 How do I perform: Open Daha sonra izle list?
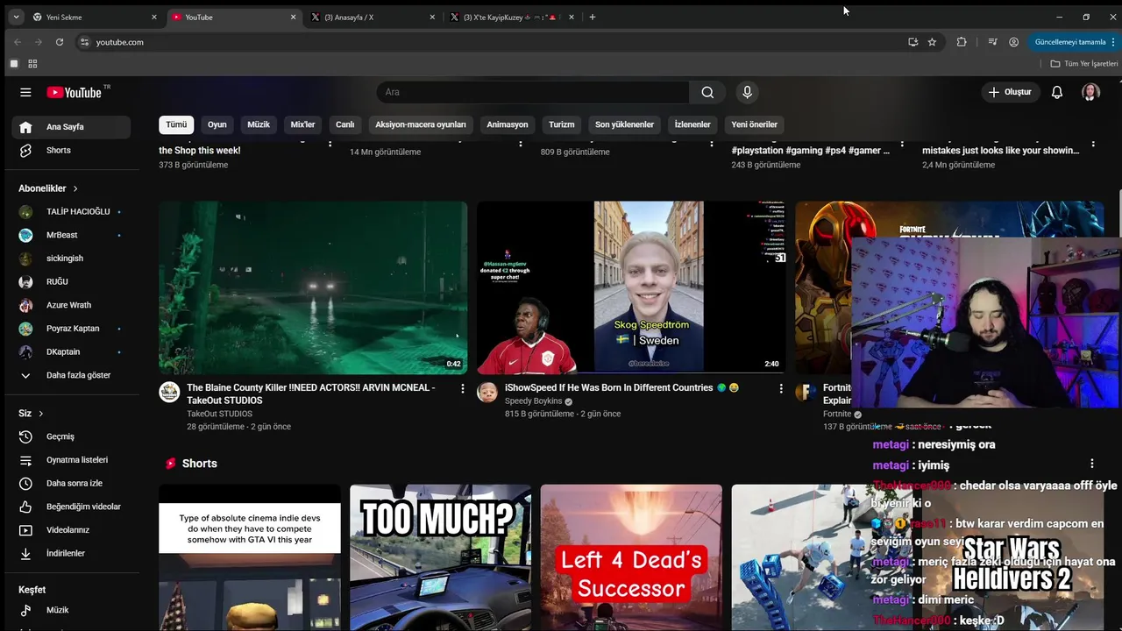pyautogui.click(x=71, y=484)
